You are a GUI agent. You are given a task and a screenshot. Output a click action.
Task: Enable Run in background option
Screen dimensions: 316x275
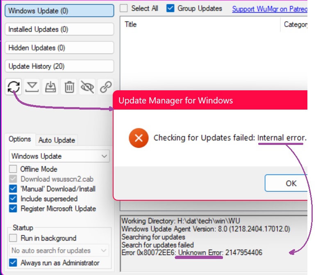pos(14,238)
